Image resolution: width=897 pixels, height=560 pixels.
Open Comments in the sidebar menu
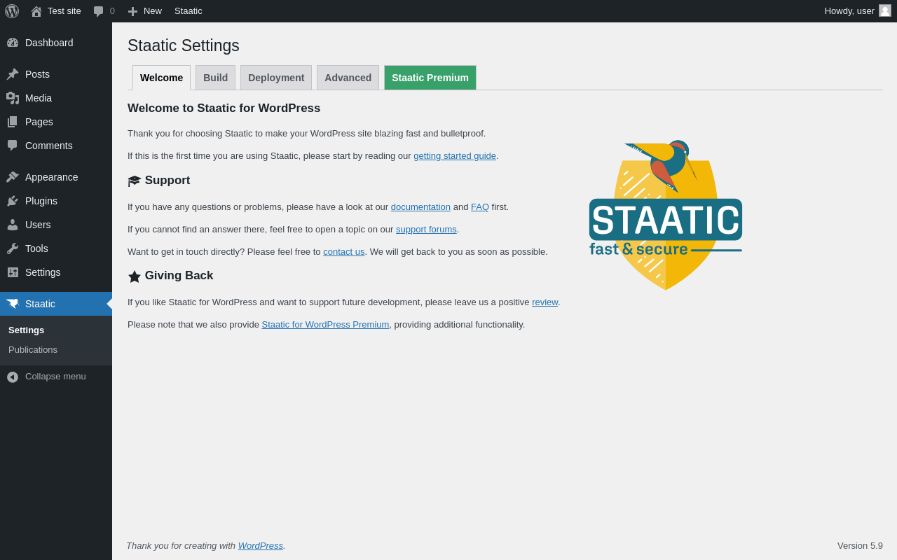56,146
